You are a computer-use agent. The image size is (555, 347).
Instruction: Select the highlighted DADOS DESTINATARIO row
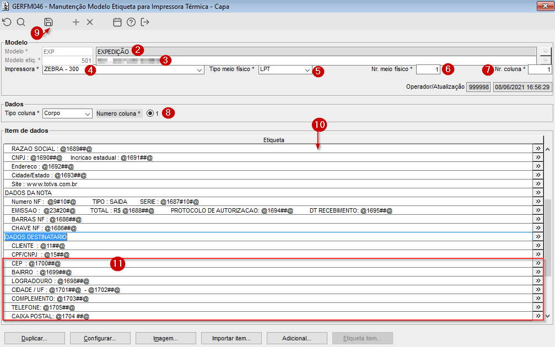[268, 237]
